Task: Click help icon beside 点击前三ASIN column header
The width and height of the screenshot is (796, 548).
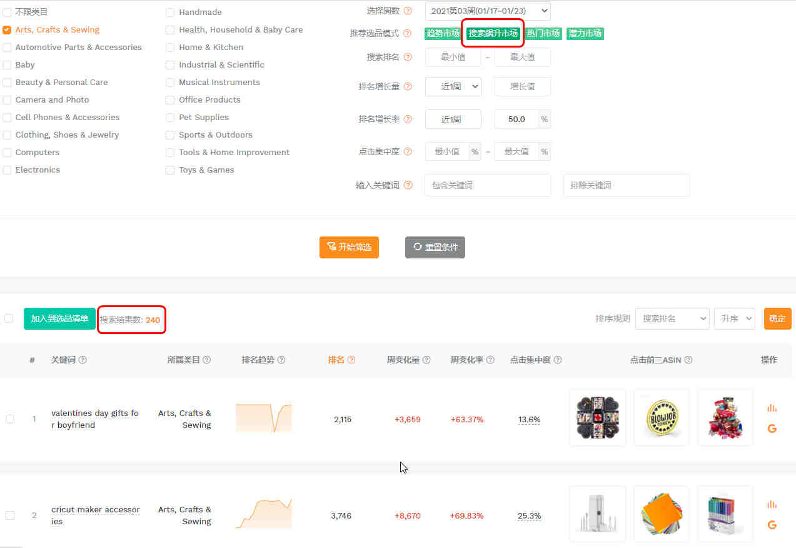Action: click(x=688, y=360)
